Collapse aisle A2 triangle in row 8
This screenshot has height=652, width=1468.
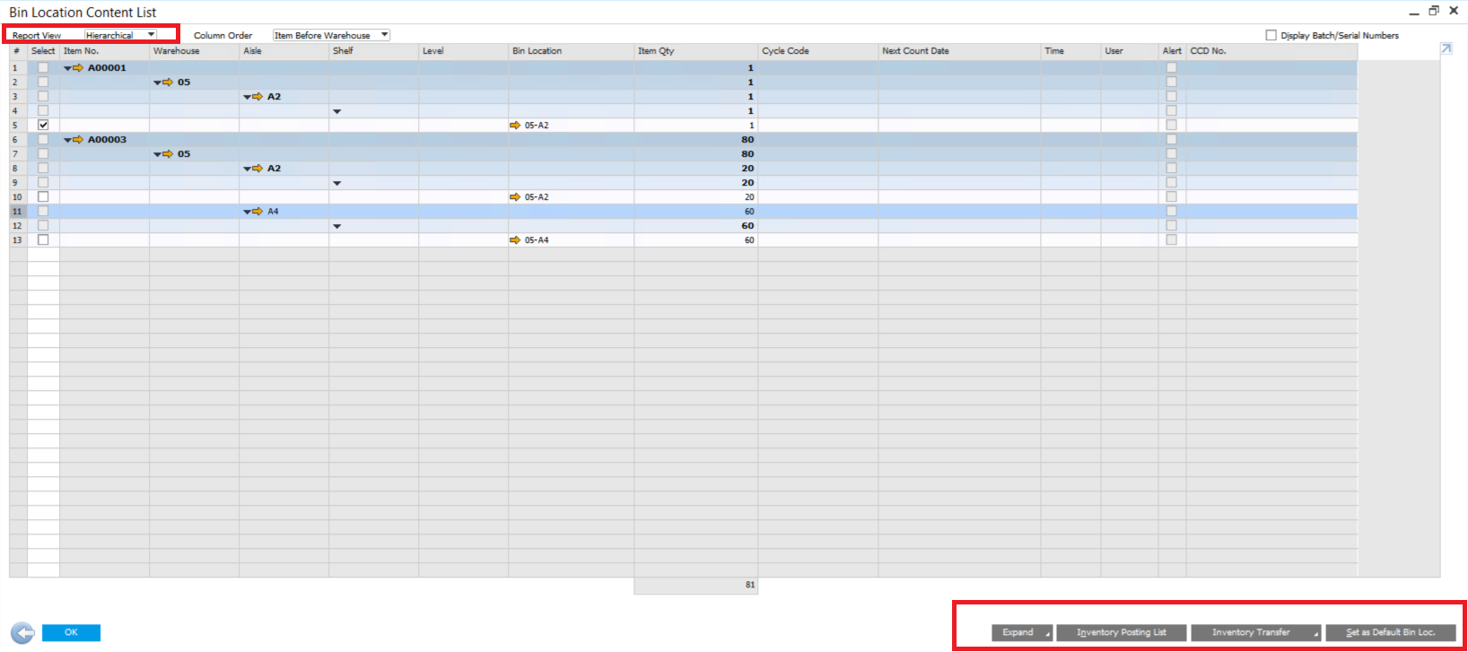[x=247, y=169]
